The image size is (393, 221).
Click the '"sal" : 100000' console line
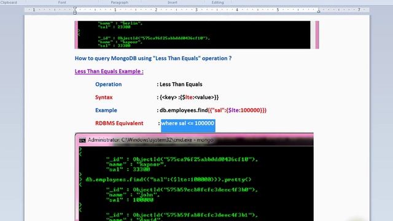pos(130,200)
